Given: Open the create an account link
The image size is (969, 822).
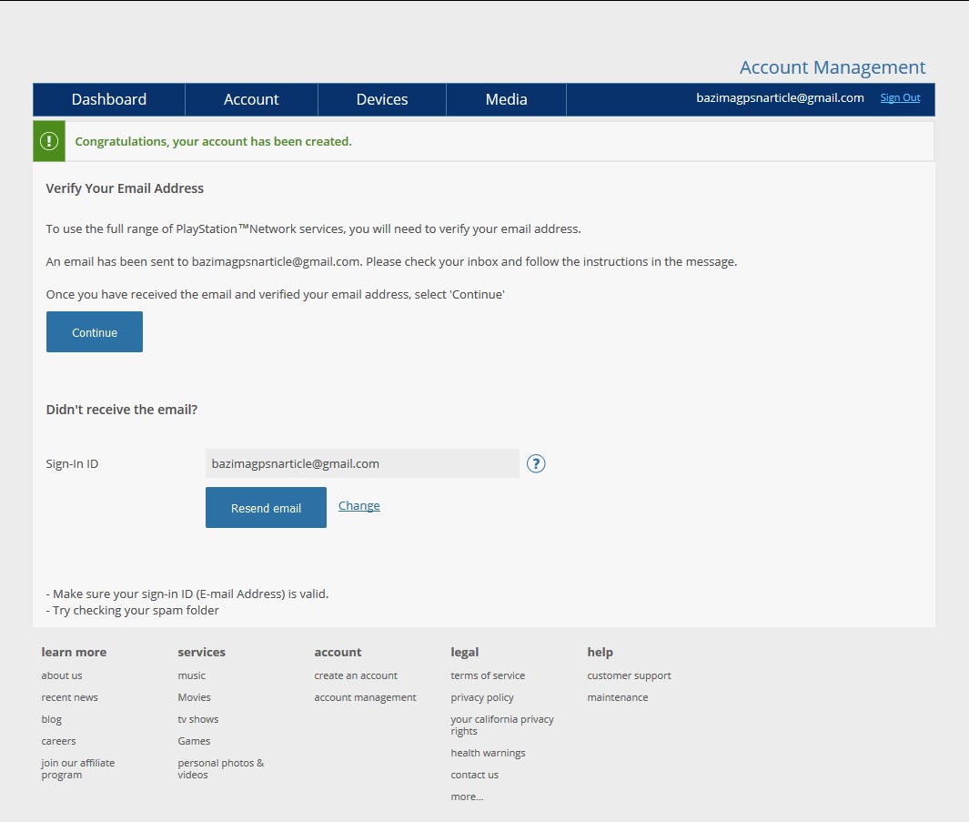Looking at the screenshot, I should 356,675.
